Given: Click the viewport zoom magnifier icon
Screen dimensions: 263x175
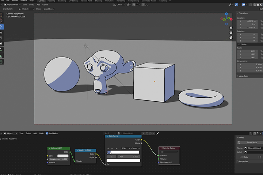Looking at the screenshot, I should [x=231, y=28].
